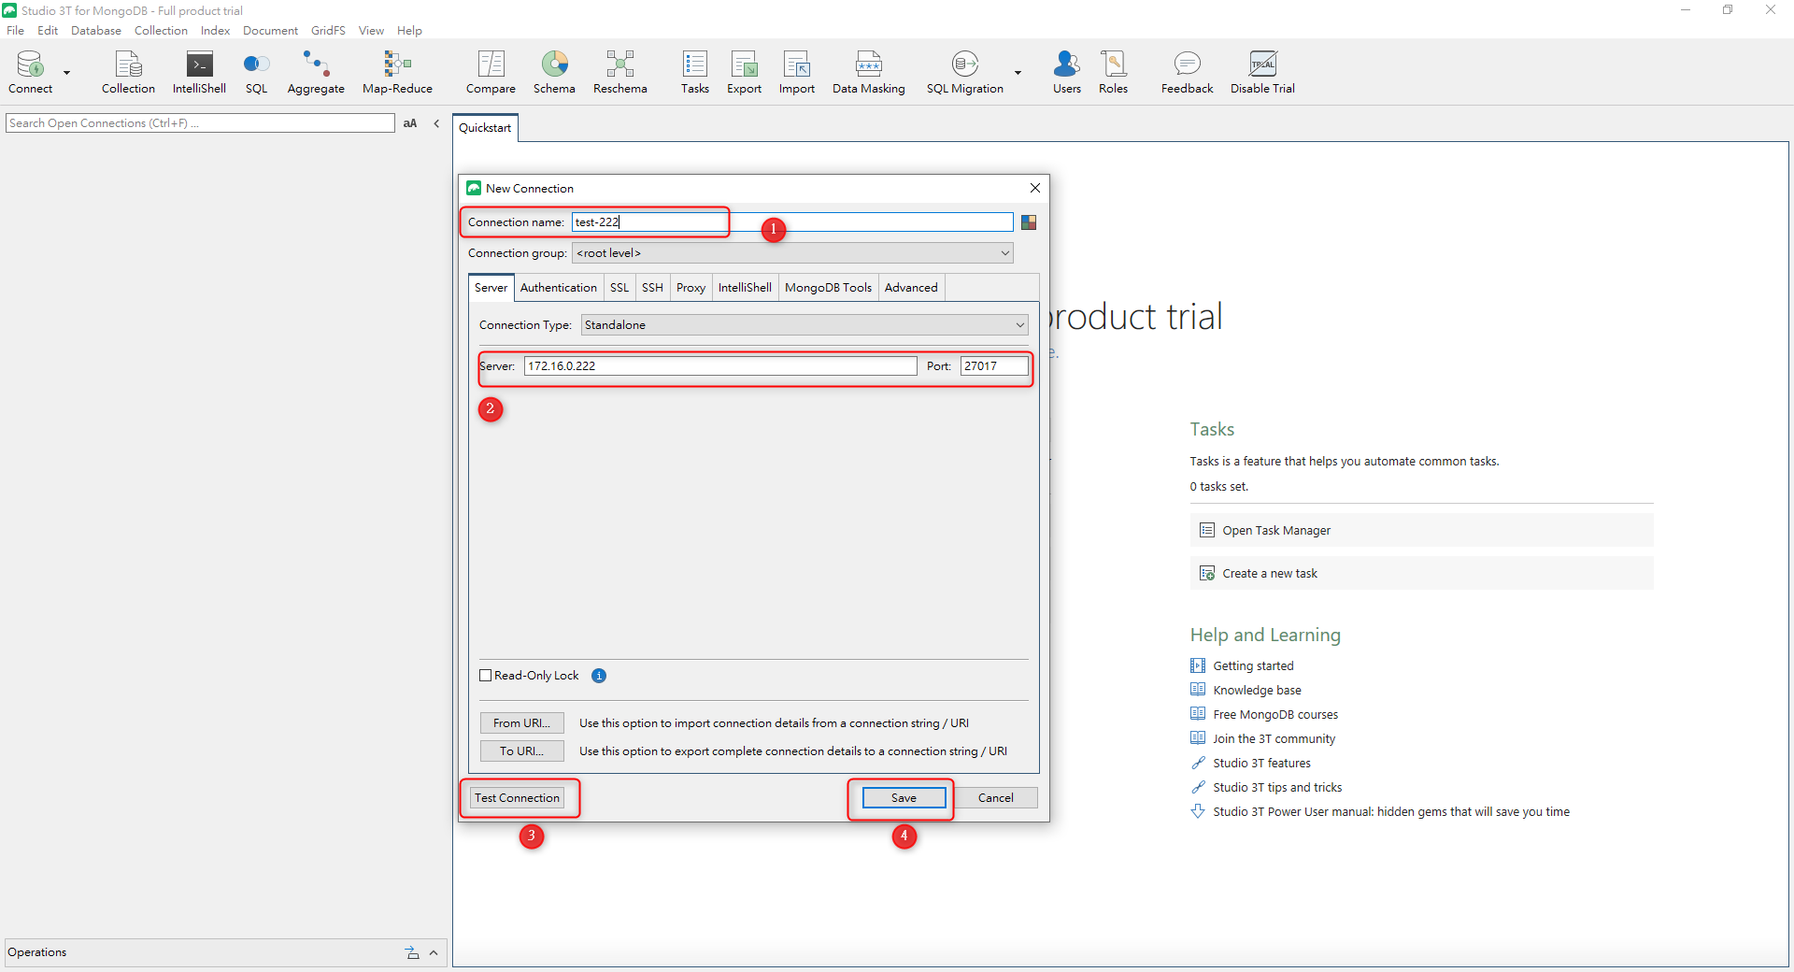The image size is (1794, 972).
Task: Expand the SQL Migration dropdown arrow
Action: (1018, 73)
